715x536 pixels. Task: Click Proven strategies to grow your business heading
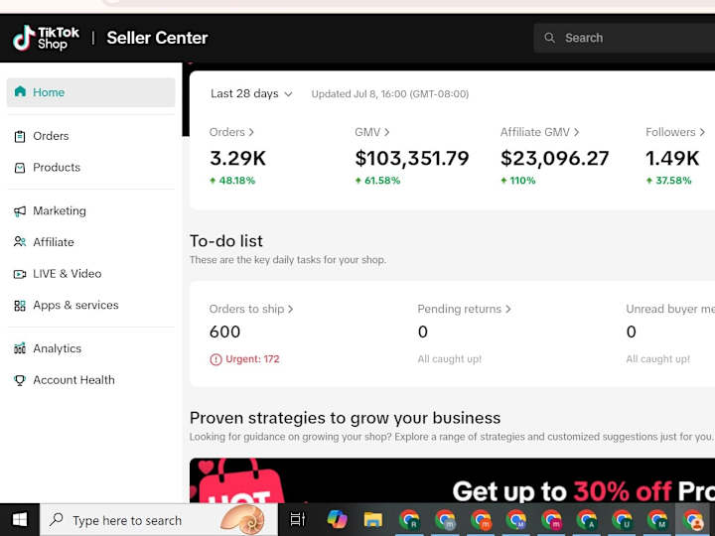(346, 418)
